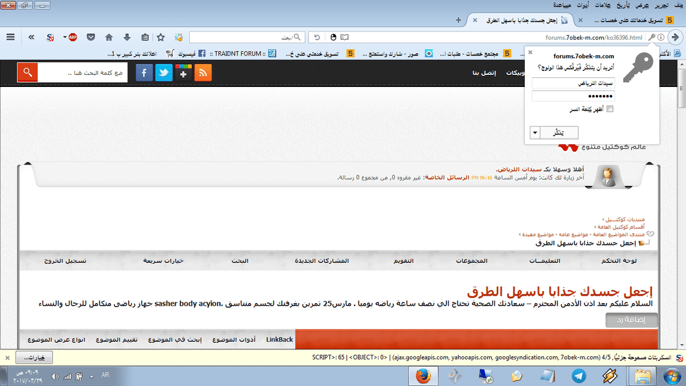Open a new tab with plus button
This screenshot has height=386, width=686.
(x=458, y=20)
